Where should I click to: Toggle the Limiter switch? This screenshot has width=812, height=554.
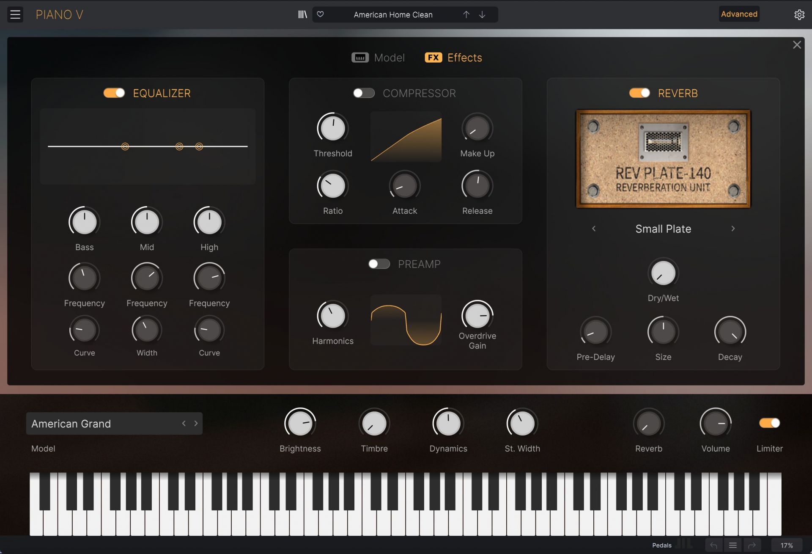(x=769, y=423)
